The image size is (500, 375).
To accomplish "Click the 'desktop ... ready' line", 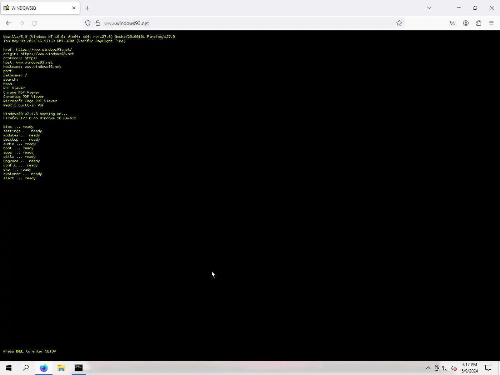I will 21,140.
